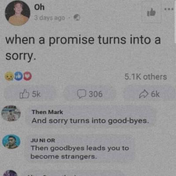This screenshot has height=176, width=176.
Task: Open JU NI OR's avatar picture
Action: [11, 141]
